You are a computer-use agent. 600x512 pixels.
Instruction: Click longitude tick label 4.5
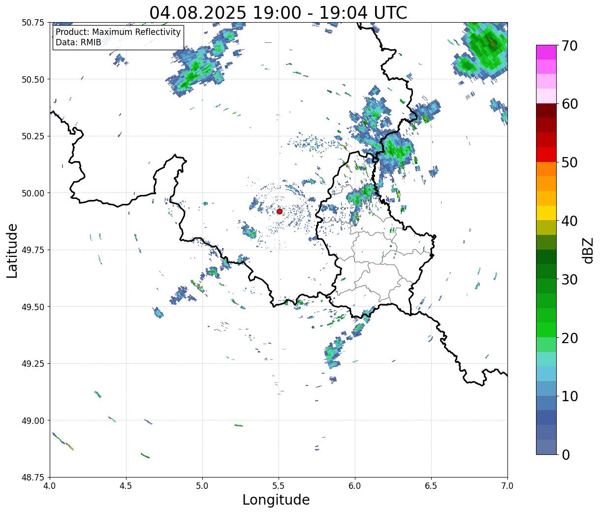[126, 485]
